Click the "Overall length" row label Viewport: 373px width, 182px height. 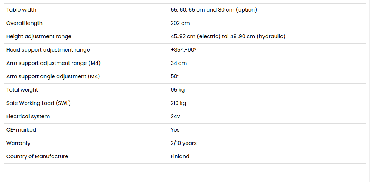pyautogui.click(x=25, y=23)
